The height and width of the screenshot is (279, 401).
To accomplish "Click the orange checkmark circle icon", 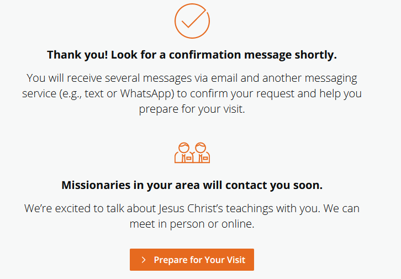I will tap(192, 20).
